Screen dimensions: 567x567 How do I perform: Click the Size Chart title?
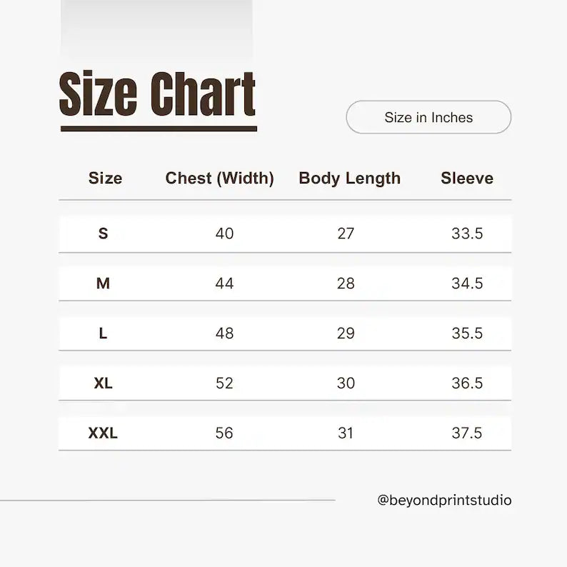[158, 96]
